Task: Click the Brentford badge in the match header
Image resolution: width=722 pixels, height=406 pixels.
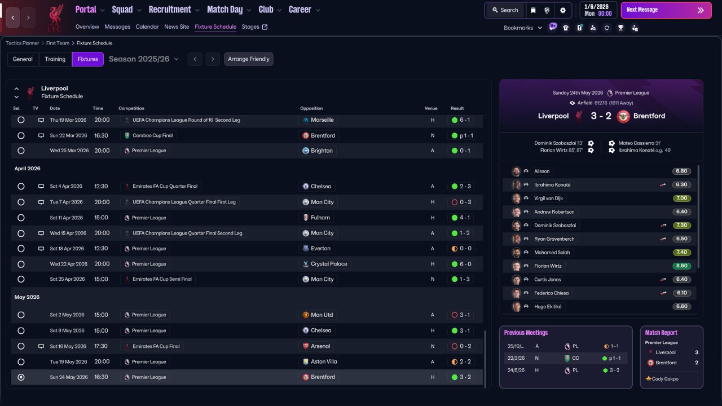Action: pos(623,116)
